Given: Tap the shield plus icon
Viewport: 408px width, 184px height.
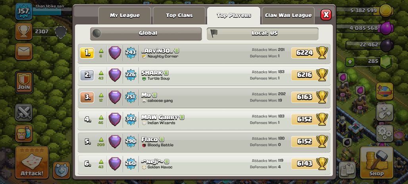Looking at the screenshot, I should (x=62, y=170).
